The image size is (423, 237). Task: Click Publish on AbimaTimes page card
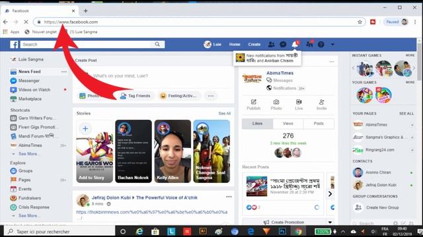tap(254, 105)
